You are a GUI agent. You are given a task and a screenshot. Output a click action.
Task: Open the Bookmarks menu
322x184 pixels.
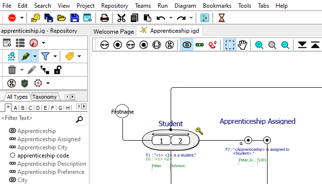click(217, 6)
